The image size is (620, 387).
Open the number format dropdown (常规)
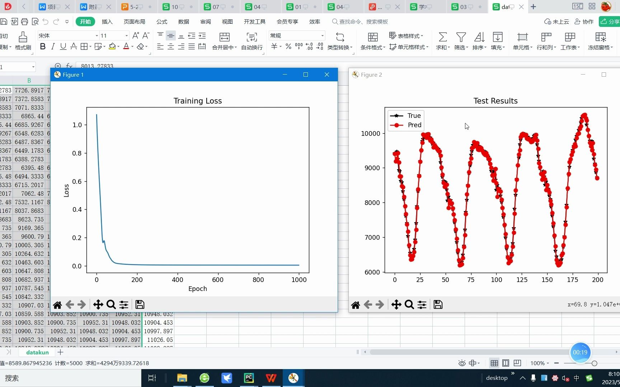point(323,36)
